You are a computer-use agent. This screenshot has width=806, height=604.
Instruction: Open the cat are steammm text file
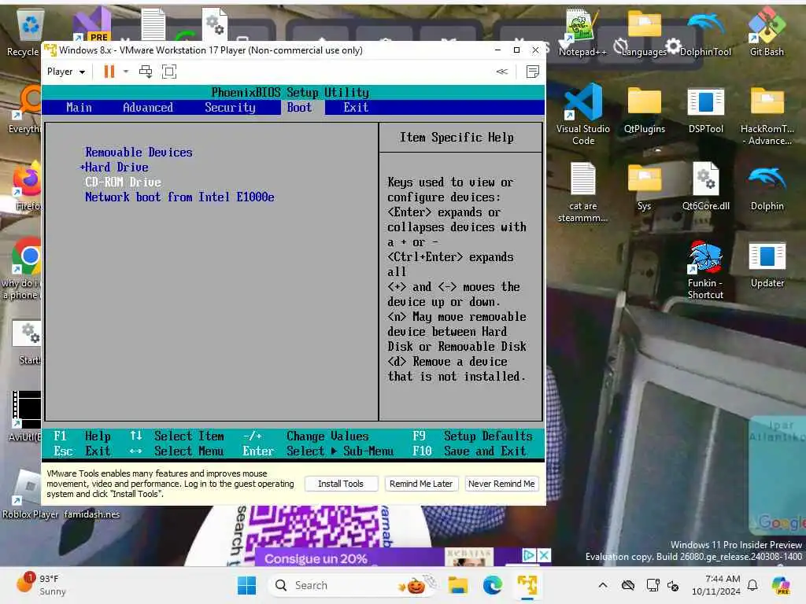pyautogui.click(x=583, y=193)
